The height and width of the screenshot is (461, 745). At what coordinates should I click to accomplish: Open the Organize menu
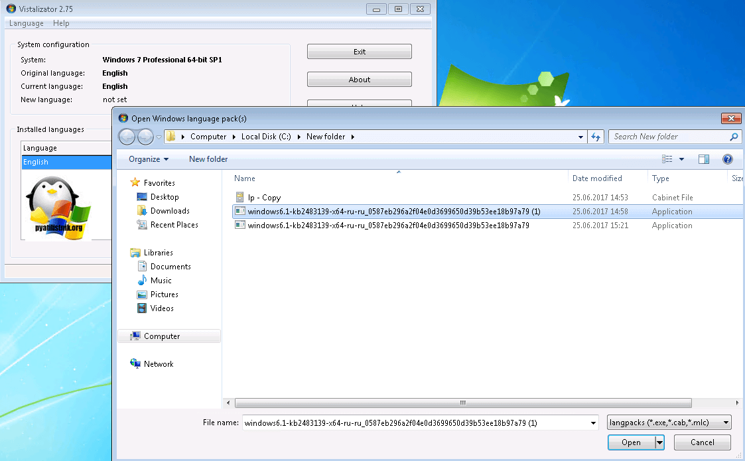[x=148, y=159]
